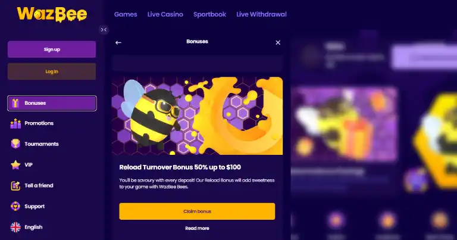The width and height of the screenshot is (457, 240).
Task: Click the VIP star icon
Action: [15, 165]
